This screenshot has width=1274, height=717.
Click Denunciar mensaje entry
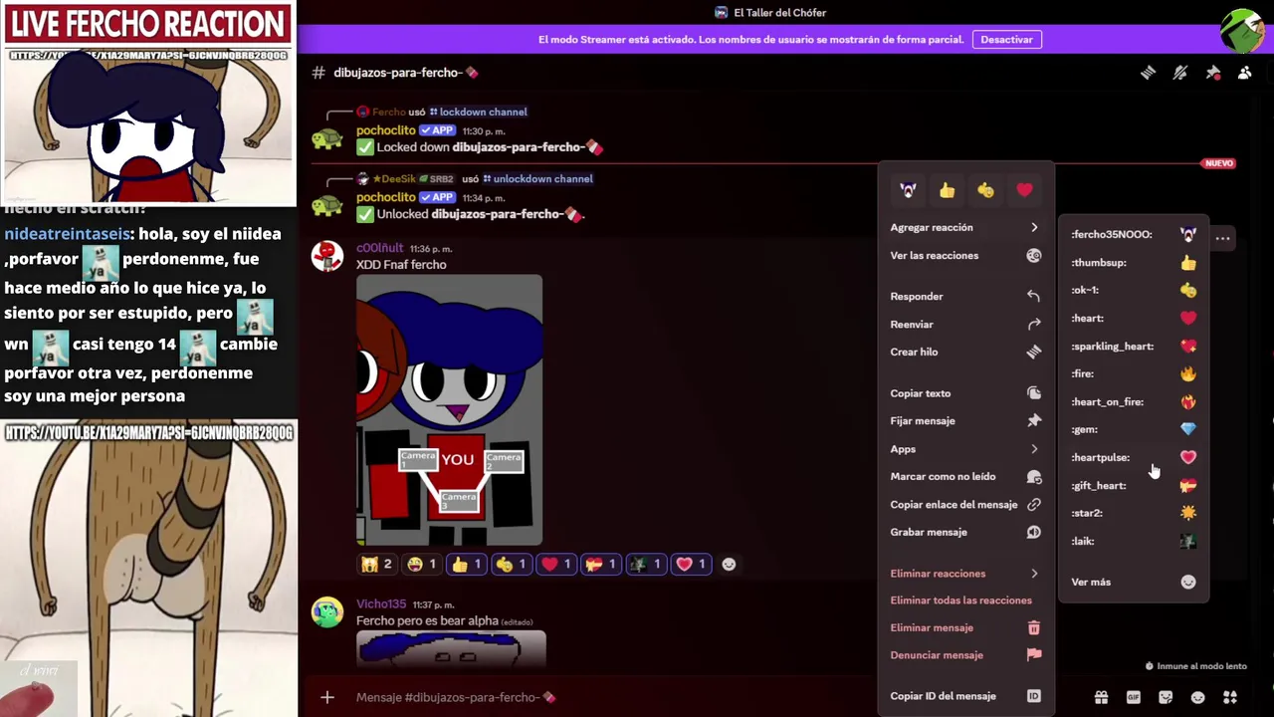964,655
